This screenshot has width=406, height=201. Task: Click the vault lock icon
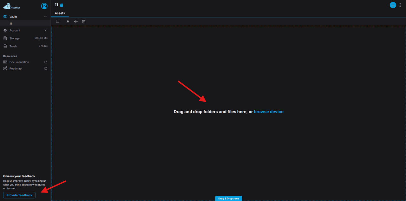point(62,5)
